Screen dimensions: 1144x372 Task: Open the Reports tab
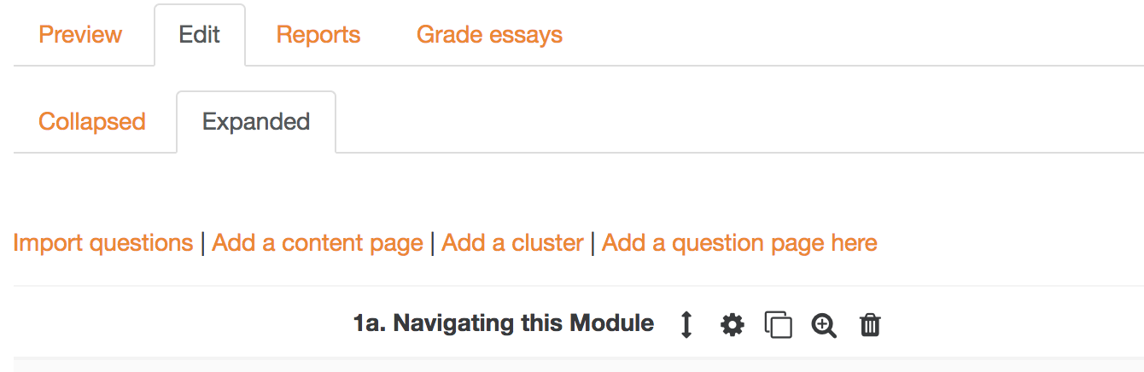[318, 35]
